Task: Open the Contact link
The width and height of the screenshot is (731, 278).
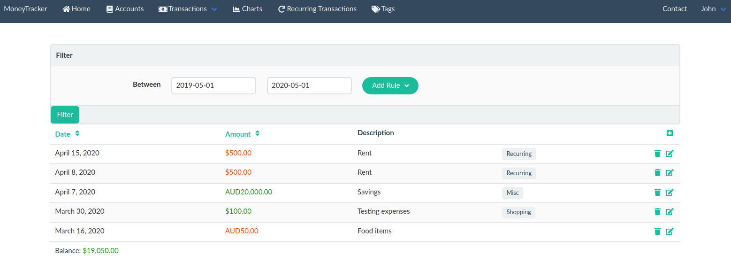Action: tap(675, 9)
